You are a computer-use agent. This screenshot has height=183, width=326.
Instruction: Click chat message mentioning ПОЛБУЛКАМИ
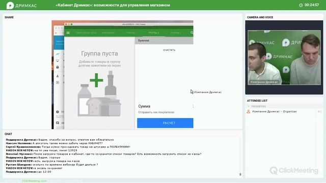pos(68,147)
